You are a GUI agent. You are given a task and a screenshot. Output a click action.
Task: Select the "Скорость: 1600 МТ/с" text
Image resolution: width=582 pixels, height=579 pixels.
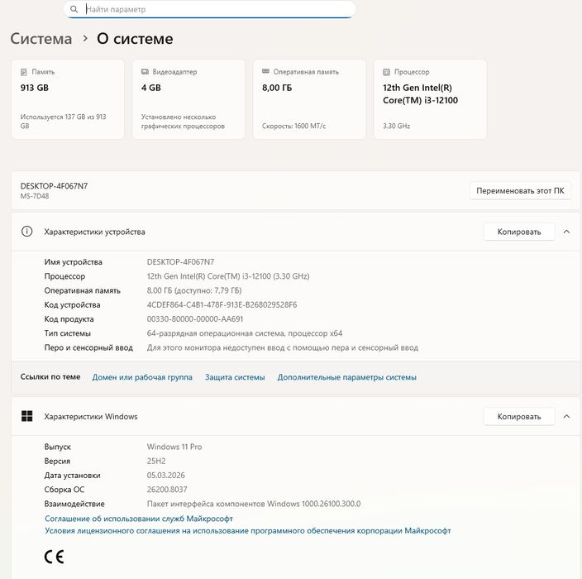pos(294,126)
